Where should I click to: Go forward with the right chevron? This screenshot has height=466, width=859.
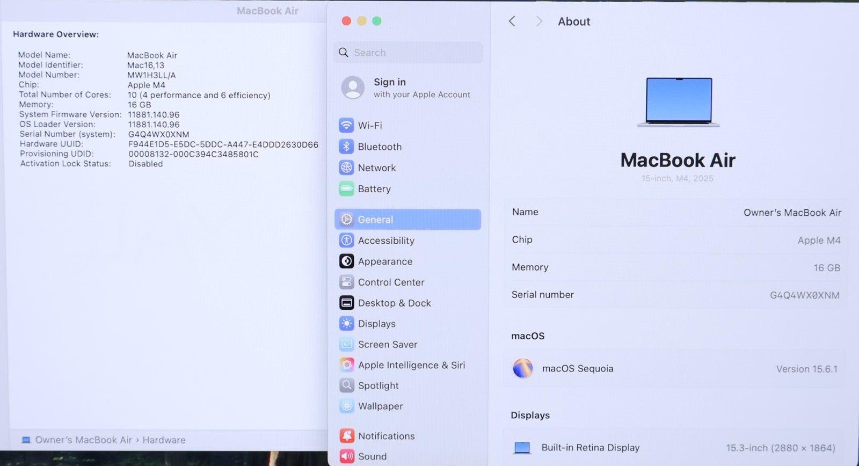click(x=539, y=21)
